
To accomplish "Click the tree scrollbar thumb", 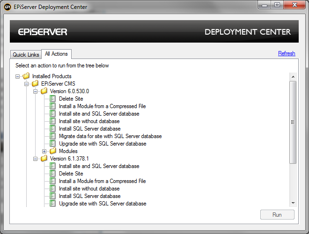I will [x=293, y=122].
